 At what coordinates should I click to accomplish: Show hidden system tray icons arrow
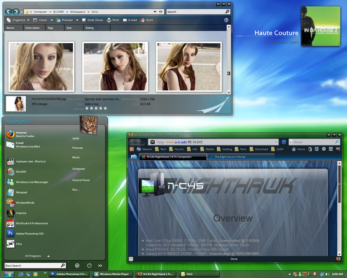(289, 274)
